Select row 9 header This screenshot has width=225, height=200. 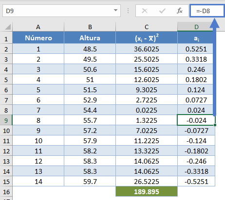point(6,120)
